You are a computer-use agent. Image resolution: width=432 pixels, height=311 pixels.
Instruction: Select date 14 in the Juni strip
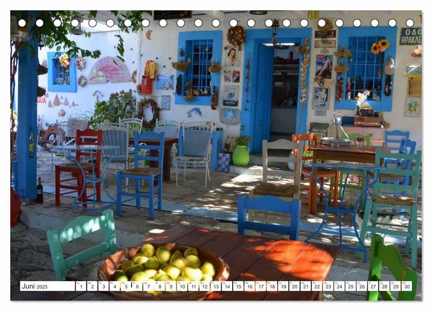coord(227,286)
